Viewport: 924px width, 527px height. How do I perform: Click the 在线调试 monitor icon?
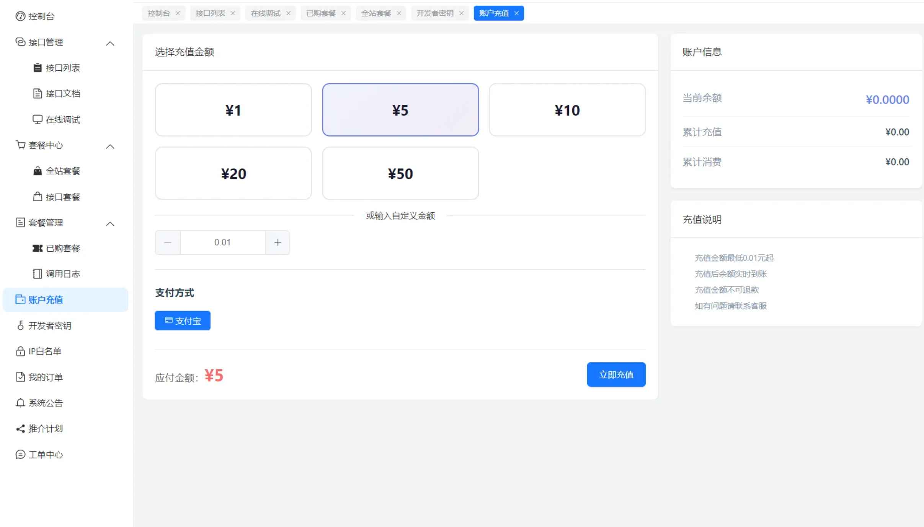37,119
